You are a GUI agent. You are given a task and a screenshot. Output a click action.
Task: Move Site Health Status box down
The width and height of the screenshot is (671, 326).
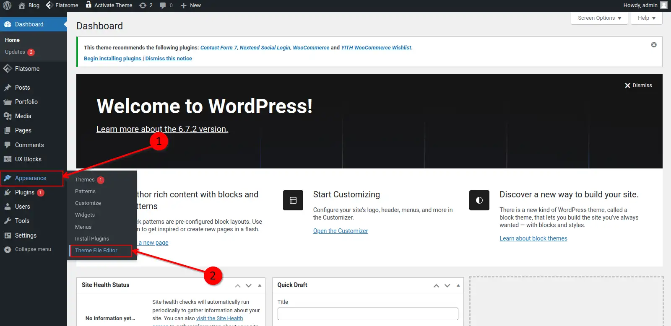(x=249, y=285)
